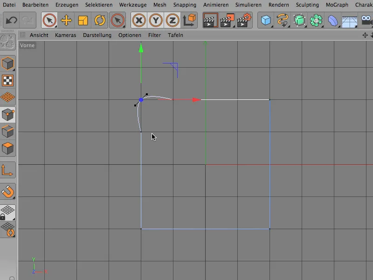This screenshot has width=373, height=280.
Task: Open the MoGraph menu
Action: (x=337, y=5)
